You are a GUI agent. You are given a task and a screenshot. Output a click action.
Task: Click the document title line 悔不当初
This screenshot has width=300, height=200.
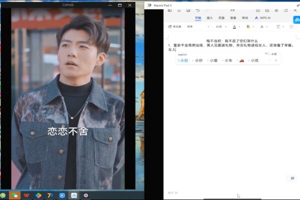(x=232, y=41)
